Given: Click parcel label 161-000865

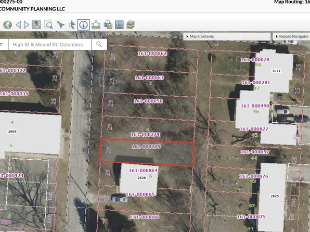Looking at the screenshot, I should pyautogui.click(x=140, y=195).
